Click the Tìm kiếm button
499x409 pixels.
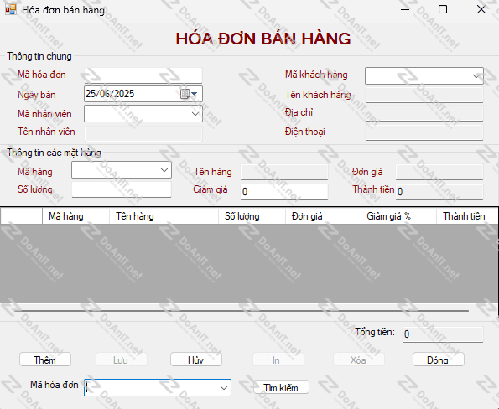281,387
